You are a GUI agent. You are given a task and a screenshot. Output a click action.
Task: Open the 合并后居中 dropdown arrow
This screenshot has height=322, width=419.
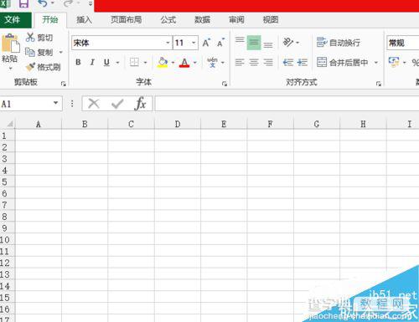pos(376,63)
